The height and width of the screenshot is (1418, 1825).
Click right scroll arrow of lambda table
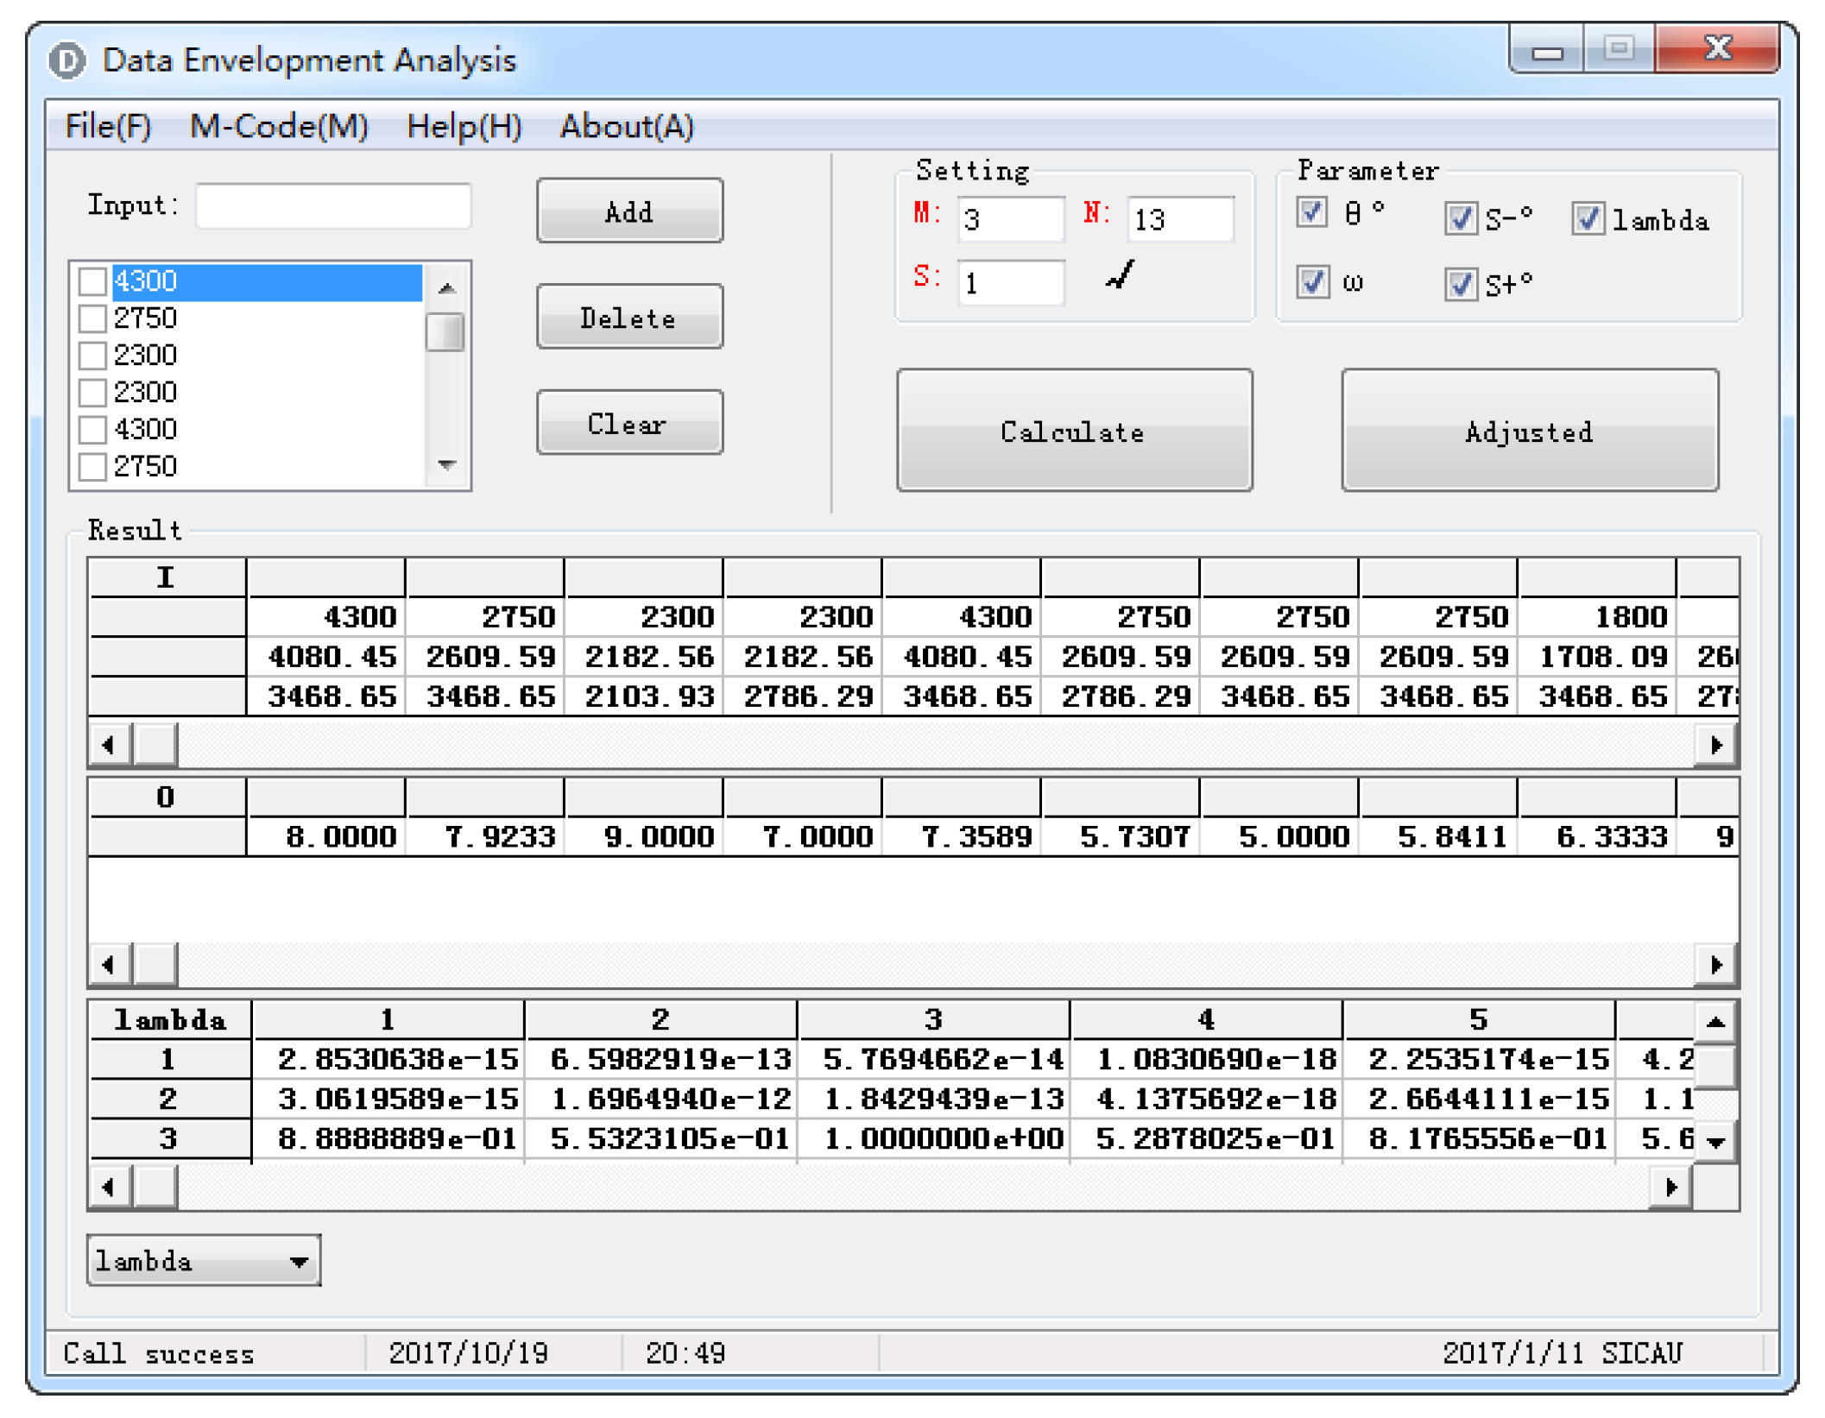(1670, 1188)
